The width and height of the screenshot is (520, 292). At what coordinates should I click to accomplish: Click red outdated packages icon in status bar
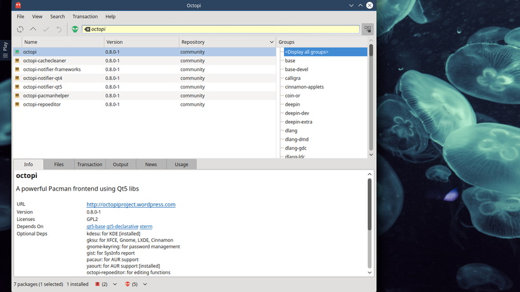[98, 284]
